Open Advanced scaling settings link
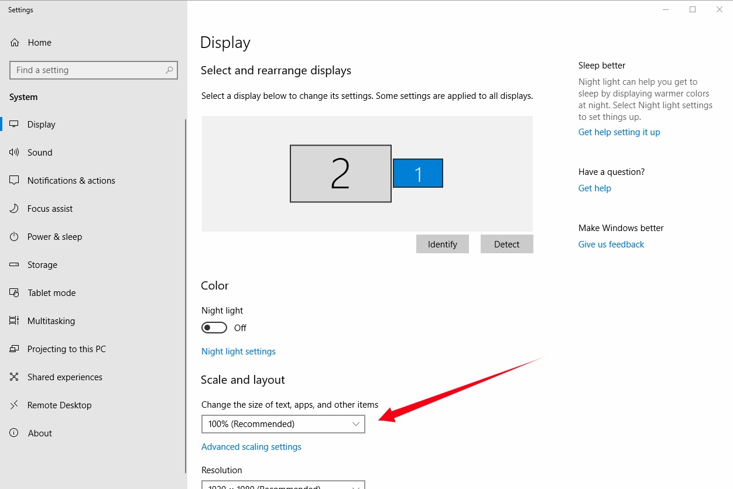 pyautogui.click(x=251, y=447)
